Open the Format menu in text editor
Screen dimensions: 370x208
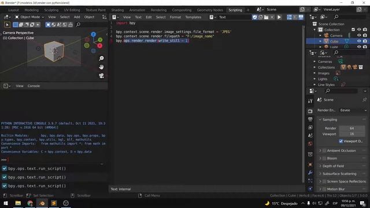(175, 17)
